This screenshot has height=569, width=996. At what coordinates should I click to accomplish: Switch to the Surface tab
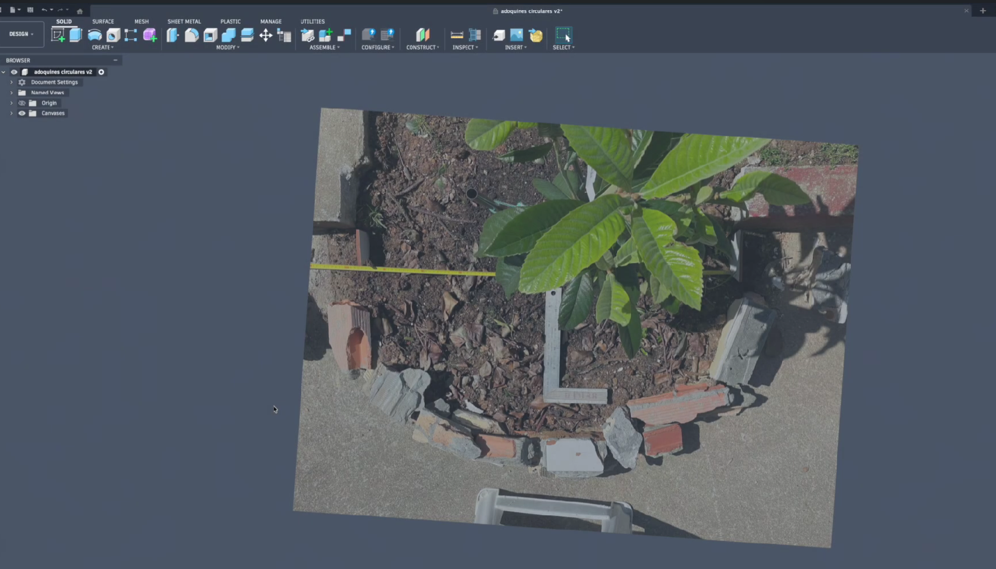pyautogui.click(x=103, y=21)
